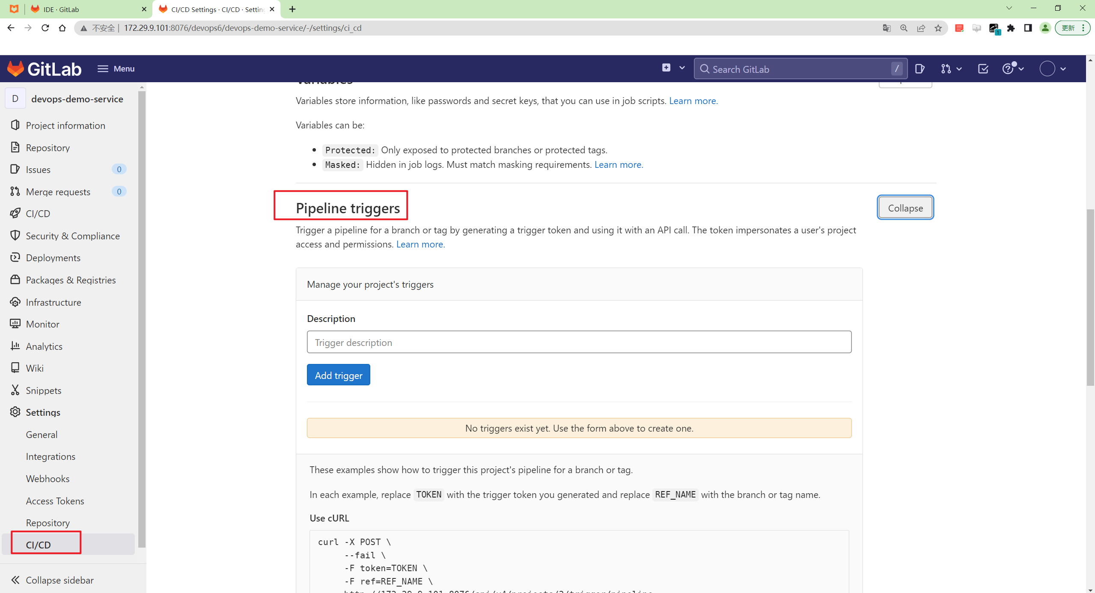The height and width of the screenshot is (593, 1095).
Task: Switch to the IDE · GitLab browser tab
Action: pos(88,9)
